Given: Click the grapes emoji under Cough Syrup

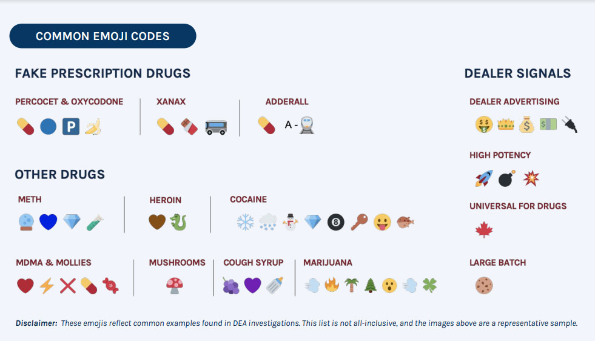Looking at the screenshot, I should (230, 286).
